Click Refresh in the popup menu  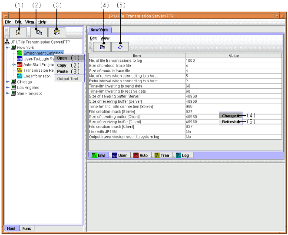(229, 122)
